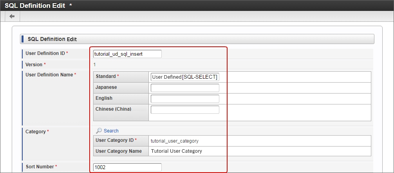Viewport: 394px width, 173px height.
Task: Click the Standard row label cell
Action: [x=106, y=77]
